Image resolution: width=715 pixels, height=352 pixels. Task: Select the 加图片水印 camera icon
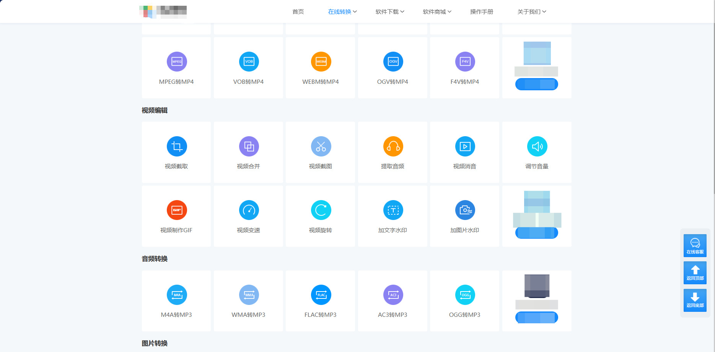[465, 210]
